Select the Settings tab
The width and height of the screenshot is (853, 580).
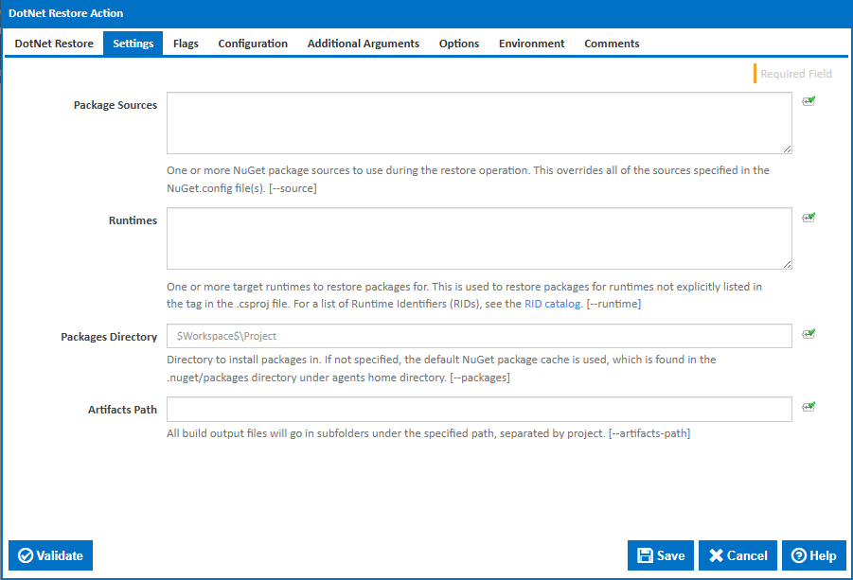click(x=133, y=43)
